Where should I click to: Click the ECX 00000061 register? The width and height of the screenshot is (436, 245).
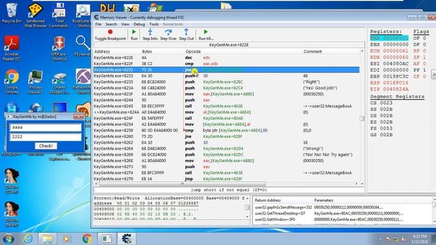(389, 51)
